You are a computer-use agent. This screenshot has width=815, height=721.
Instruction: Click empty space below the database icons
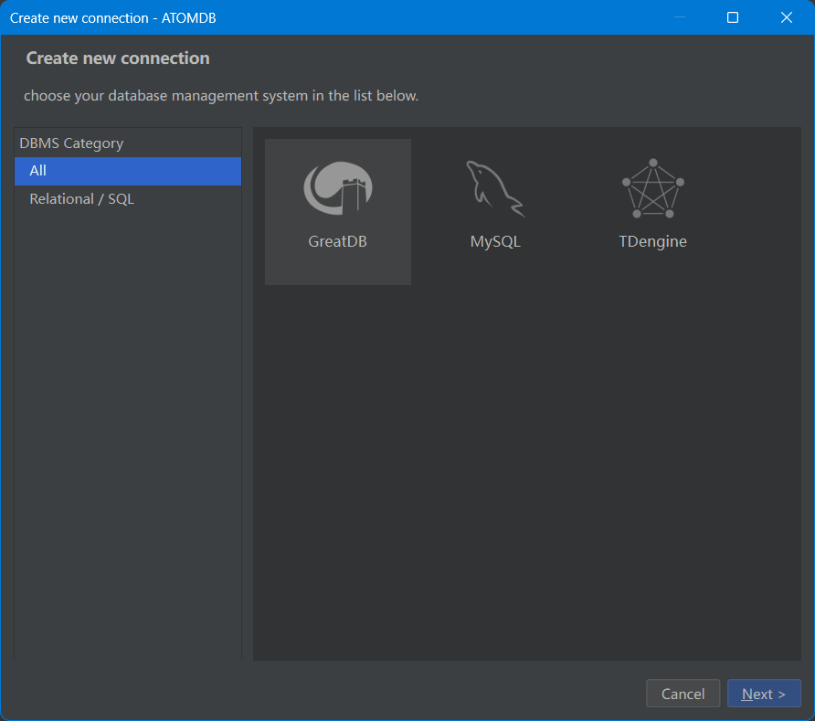coord(526,475)
